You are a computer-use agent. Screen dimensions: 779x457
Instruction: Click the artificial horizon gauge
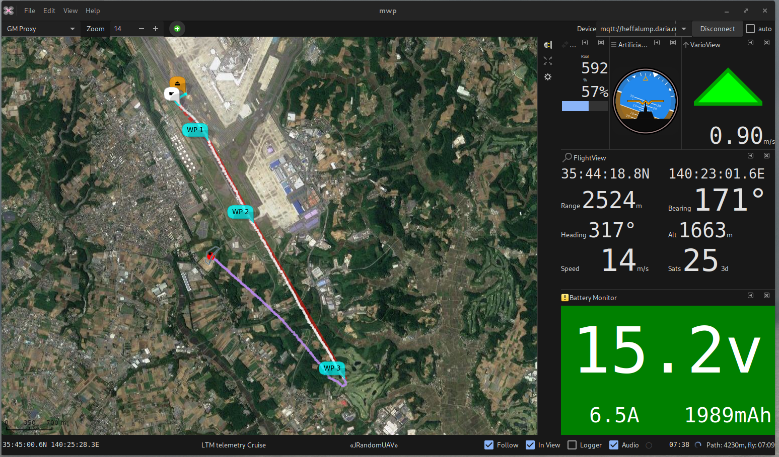pyautogui.click(x=645, y=101)
